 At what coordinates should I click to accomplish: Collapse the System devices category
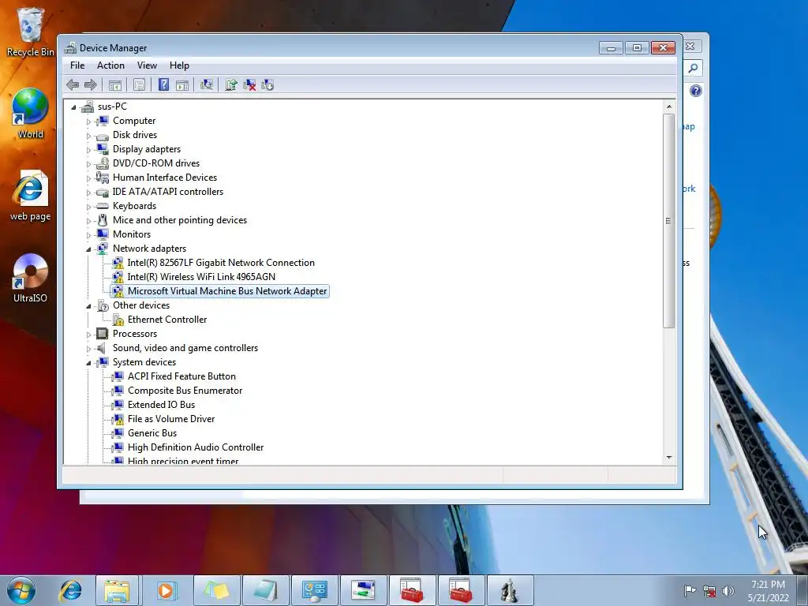[88, 363]
